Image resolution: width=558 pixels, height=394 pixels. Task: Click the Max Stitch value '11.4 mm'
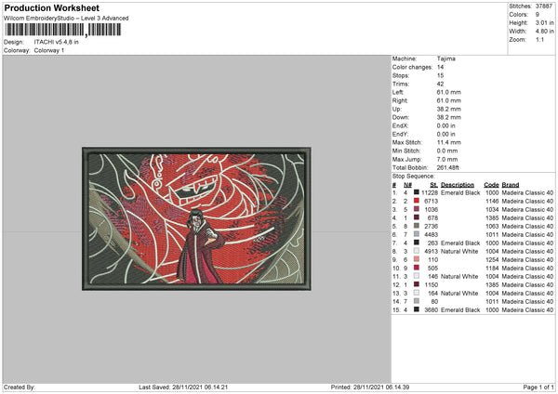449,142
